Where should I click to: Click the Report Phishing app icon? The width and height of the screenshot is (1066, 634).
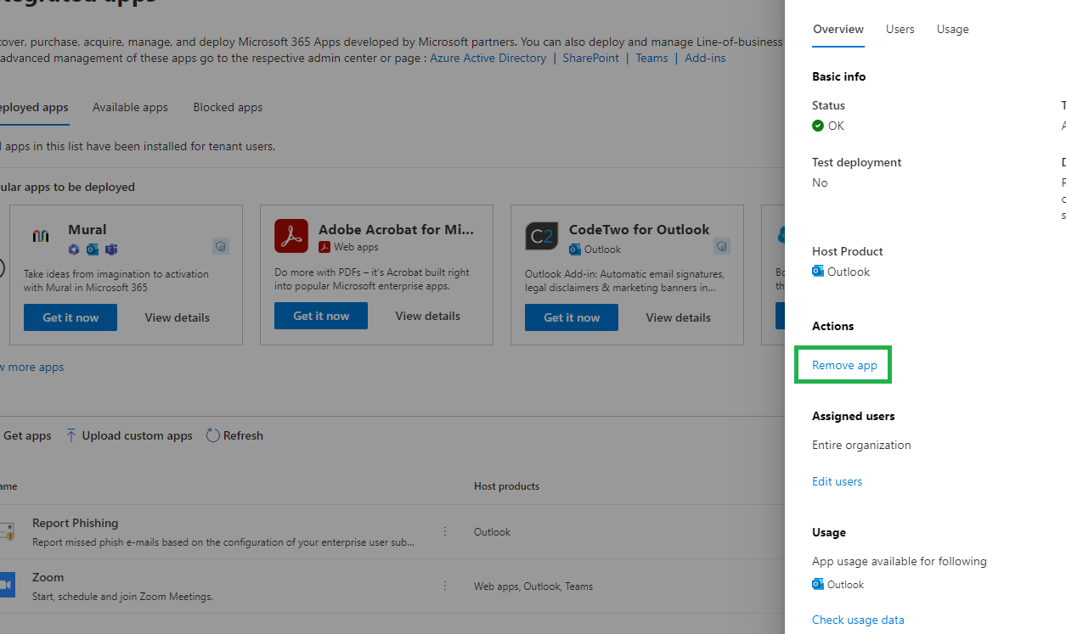coord(8,530)
